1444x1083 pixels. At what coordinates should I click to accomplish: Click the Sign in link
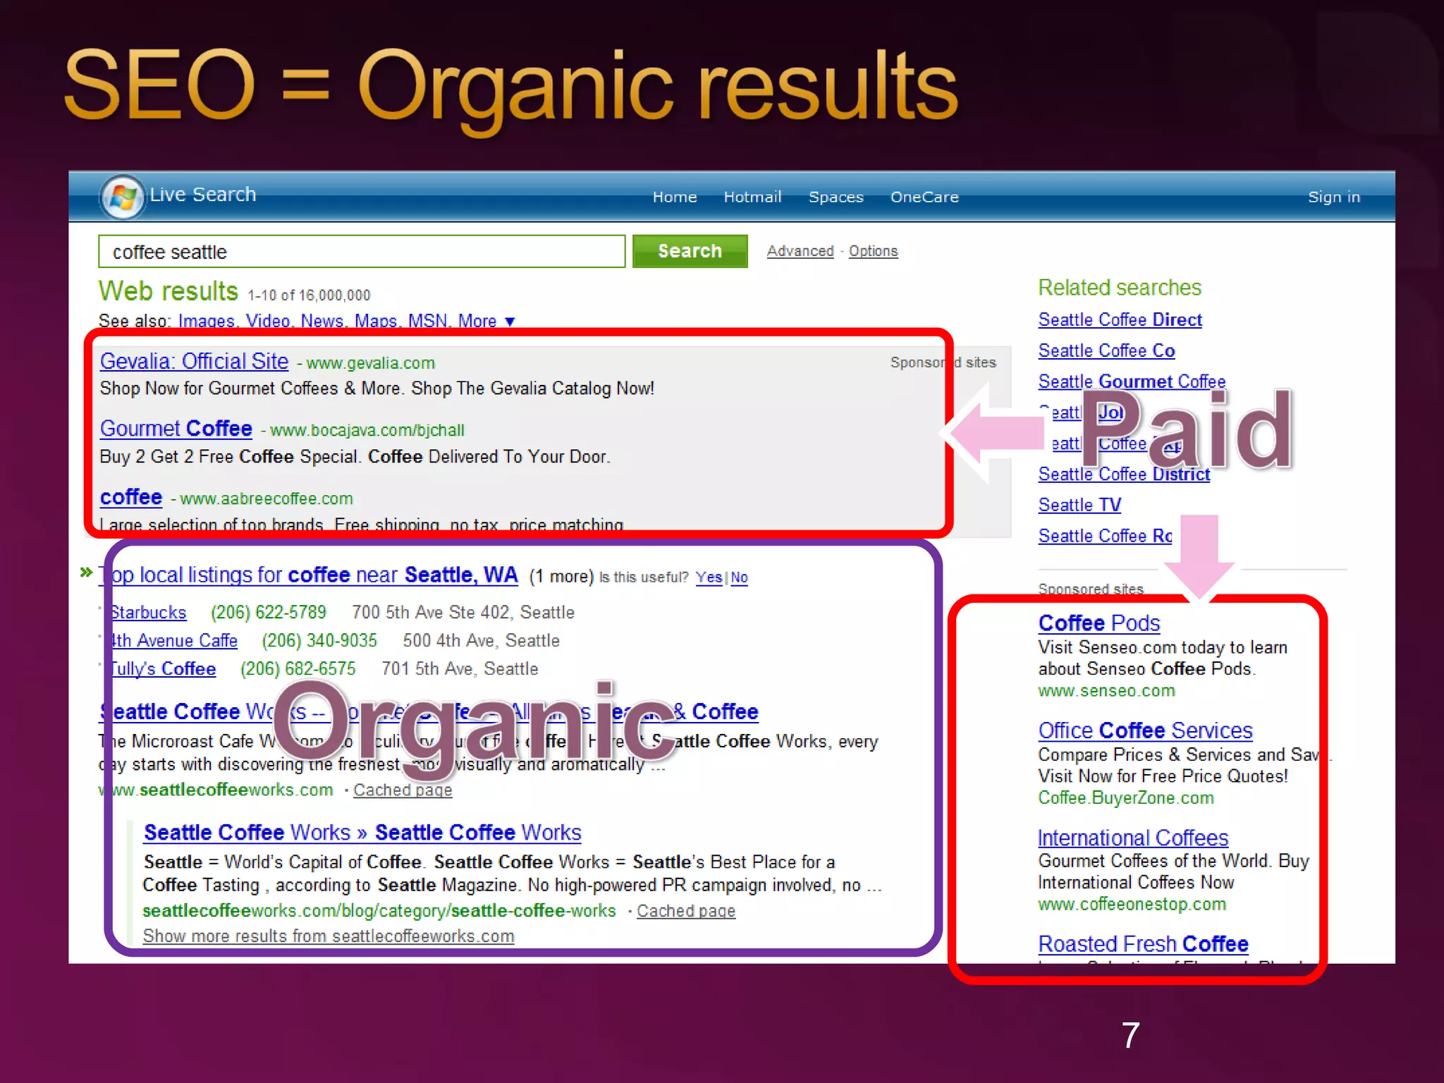tap(1333, 197)
